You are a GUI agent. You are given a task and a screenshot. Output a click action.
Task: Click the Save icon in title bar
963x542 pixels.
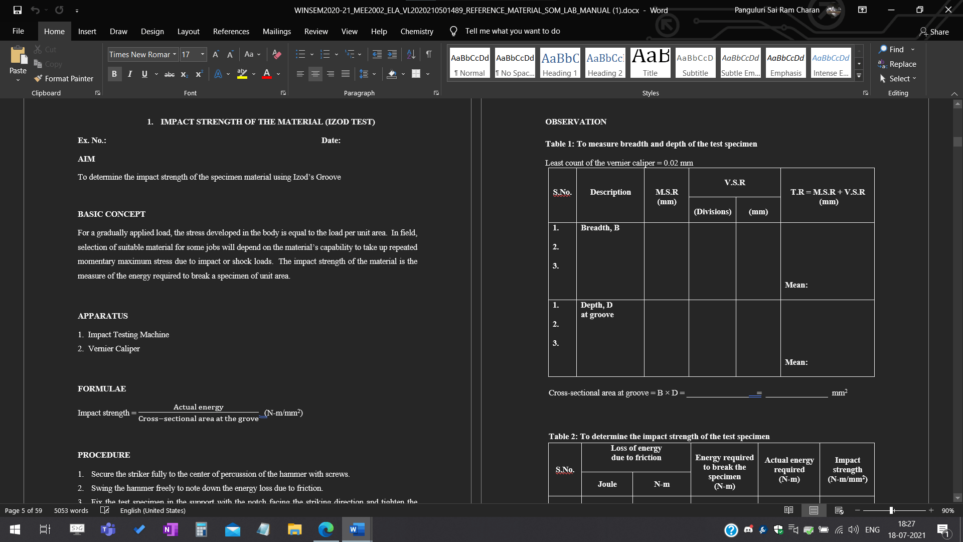18,10
